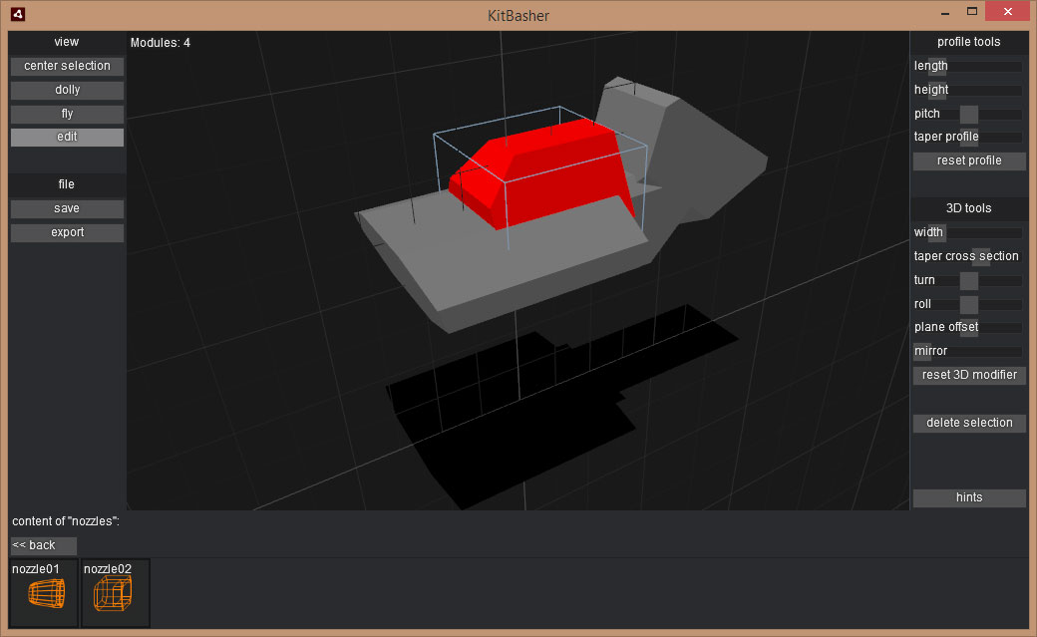This screenshot has height=637, width=1037.
Task: Export the model
Action: coord(67,233)
